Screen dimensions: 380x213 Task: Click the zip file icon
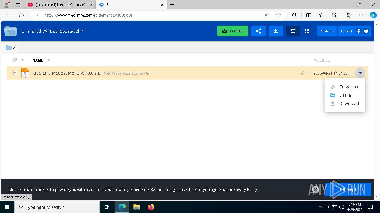(26, 73)
